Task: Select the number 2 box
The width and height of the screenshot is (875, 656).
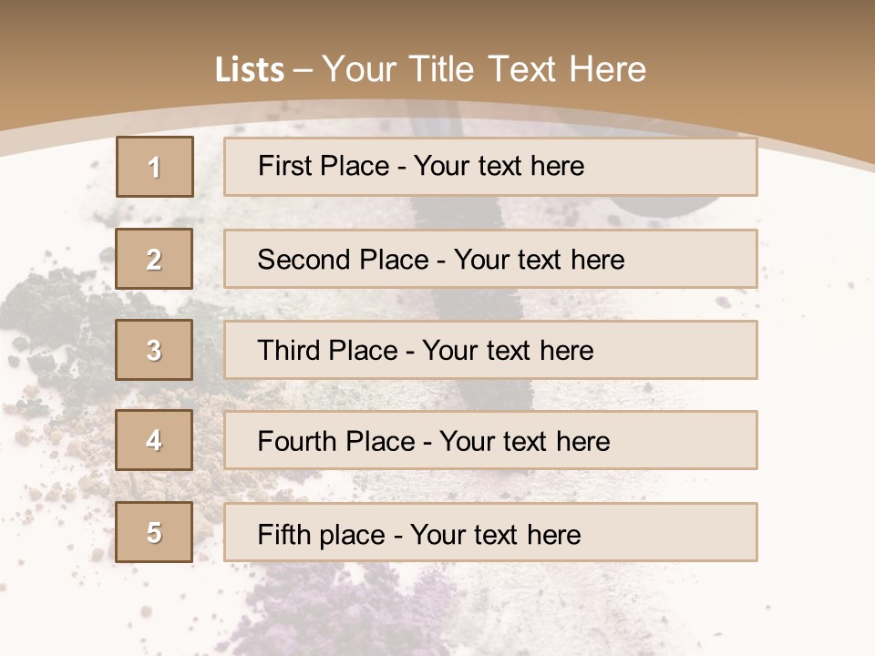Action: tap(155, 259)
